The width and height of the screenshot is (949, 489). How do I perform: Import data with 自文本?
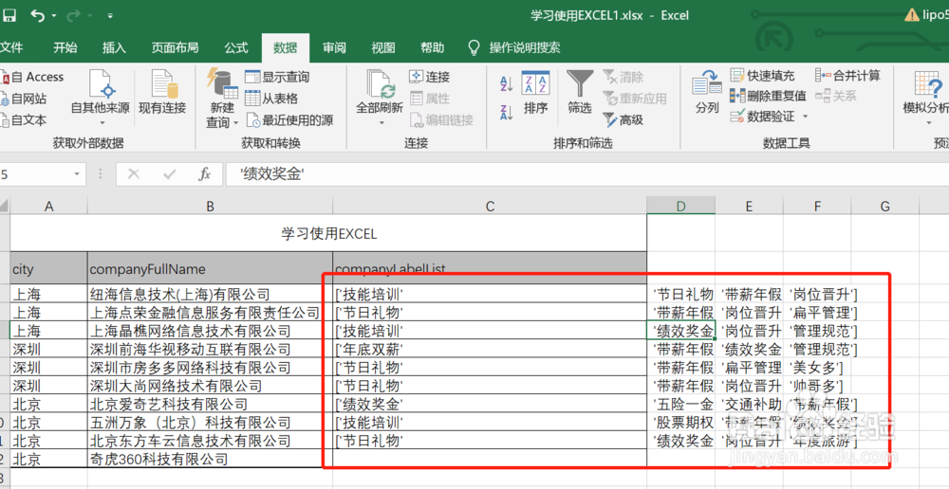[24, 119]
